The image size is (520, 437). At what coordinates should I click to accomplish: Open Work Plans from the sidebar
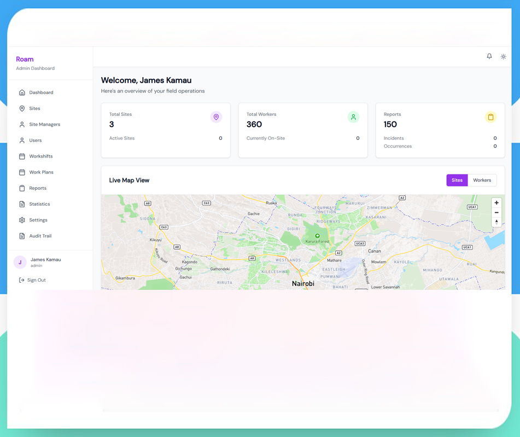click(50, 172)
